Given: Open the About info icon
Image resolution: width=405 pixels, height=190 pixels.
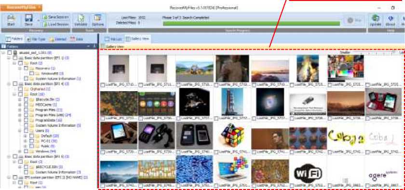Looking at the screenshot, I should (x=390, y=20).
